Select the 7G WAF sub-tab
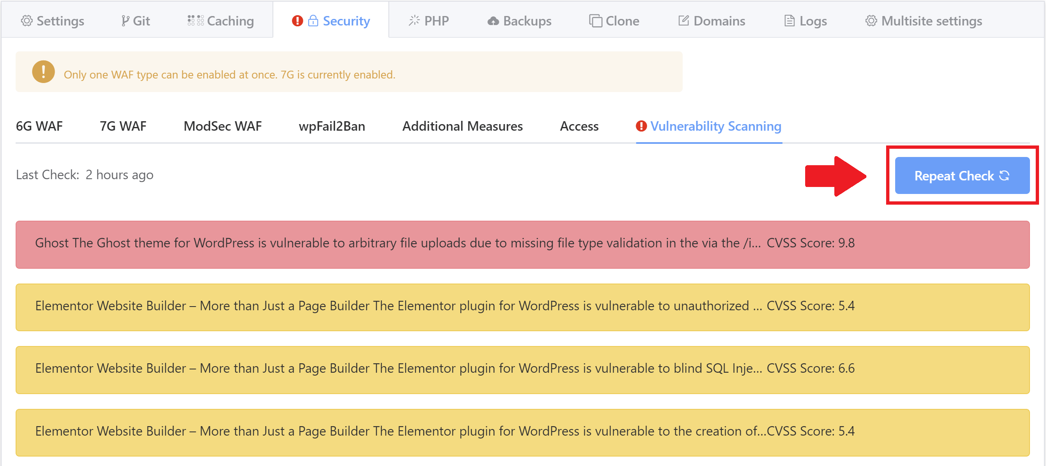This screenshot has width=1046, height=466. 123,126
